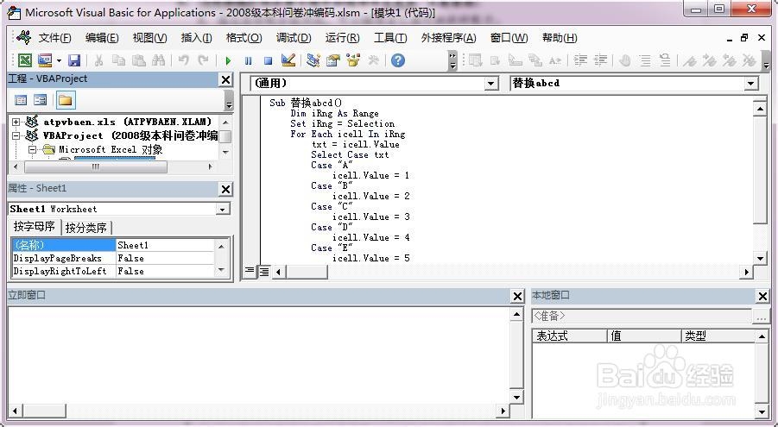This screenshot has height=427, width=778.
Task: Switch to the 按字母序 tab
Action: click(x=35, y=227)
